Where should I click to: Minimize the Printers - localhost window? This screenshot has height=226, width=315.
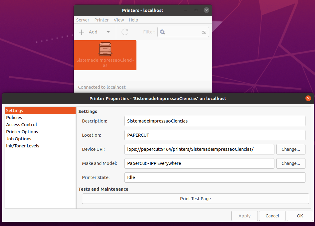pos(186,10)
